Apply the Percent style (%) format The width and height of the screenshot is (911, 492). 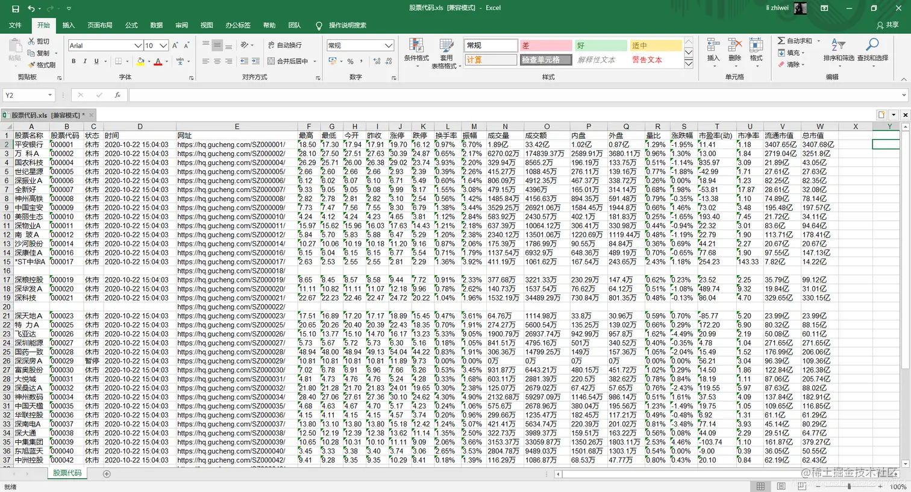click(x=350, y=61)
